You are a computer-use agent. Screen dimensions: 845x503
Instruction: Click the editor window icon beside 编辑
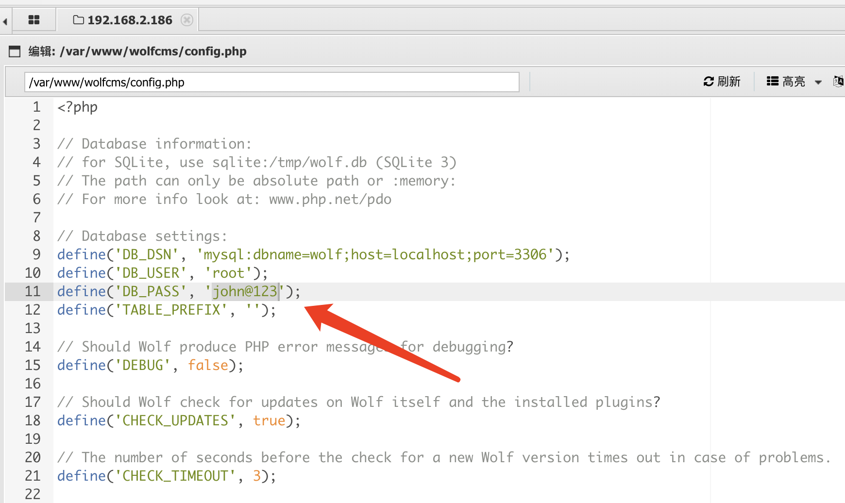point(15,51)
